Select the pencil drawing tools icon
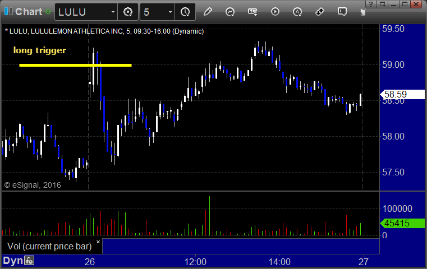The height and width of the screenshot is (269, 427). coord(208,12)
